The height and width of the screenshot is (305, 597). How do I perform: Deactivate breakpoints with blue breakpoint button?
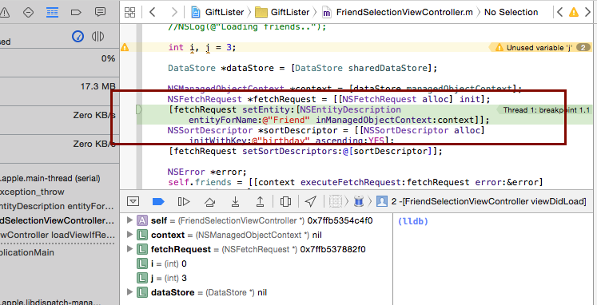click(158, 201)
